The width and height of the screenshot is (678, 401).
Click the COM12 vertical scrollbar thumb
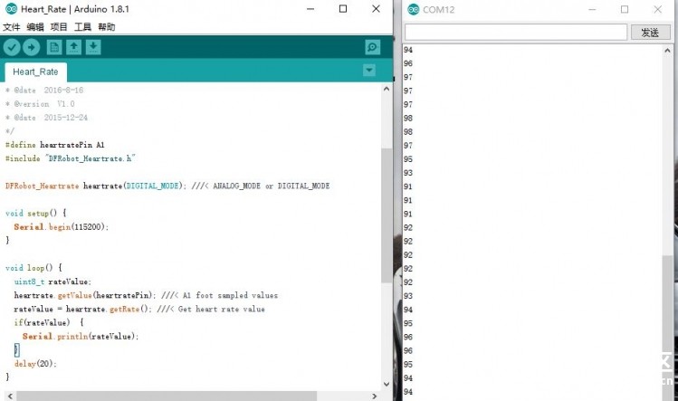[667, 328]
